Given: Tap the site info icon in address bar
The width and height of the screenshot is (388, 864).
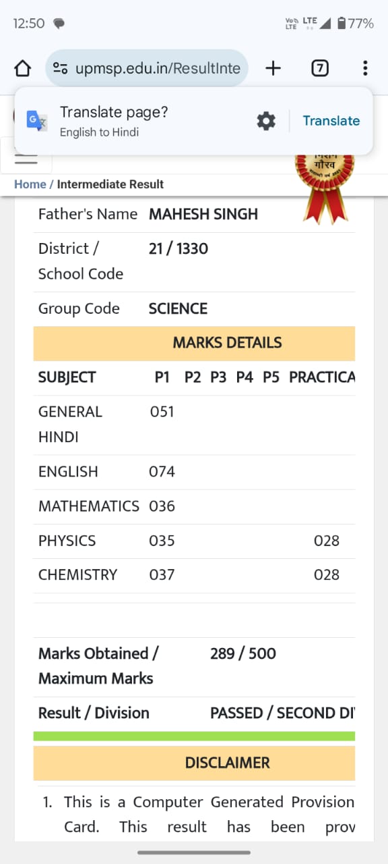Looking at the screenshot, I should tap(61, 68).
